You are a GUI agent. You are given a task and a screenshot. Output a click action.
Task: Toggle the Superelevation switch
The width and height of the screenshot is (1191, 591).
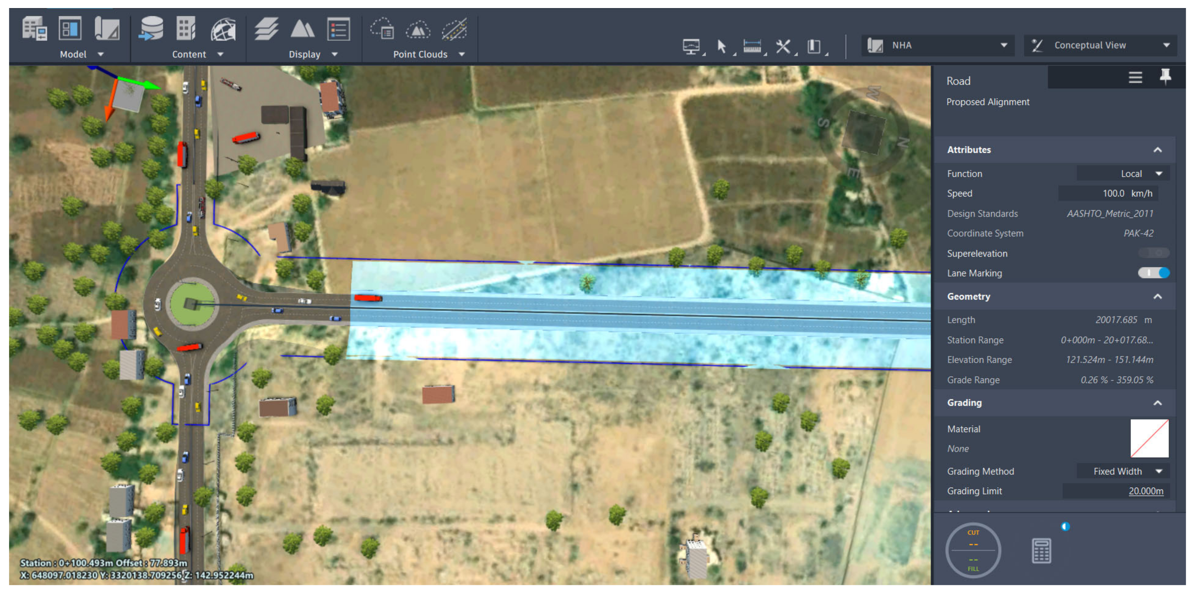pyautogui.click(x=1153, y=253)
